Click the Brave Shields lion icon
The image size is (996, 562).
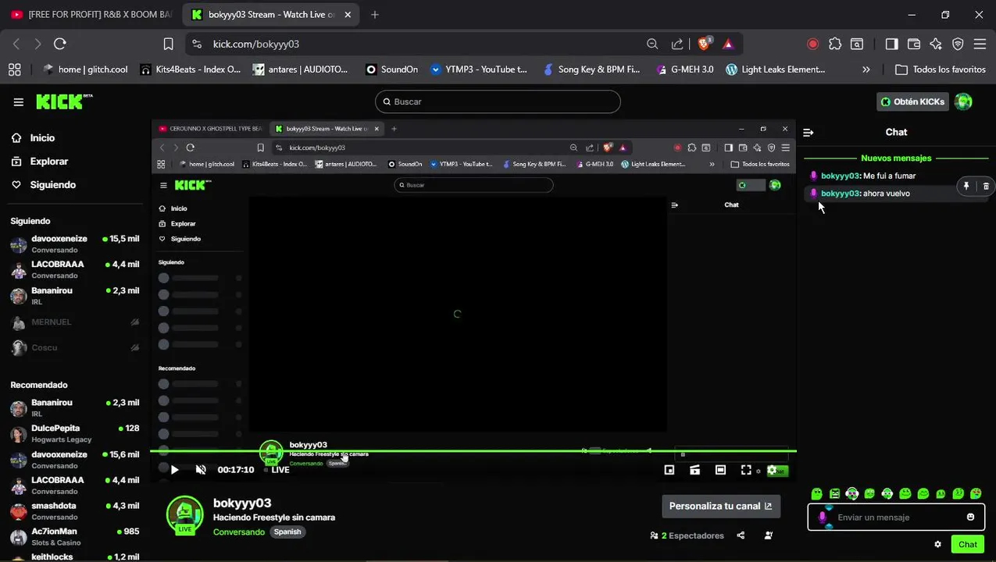(704, 44)
